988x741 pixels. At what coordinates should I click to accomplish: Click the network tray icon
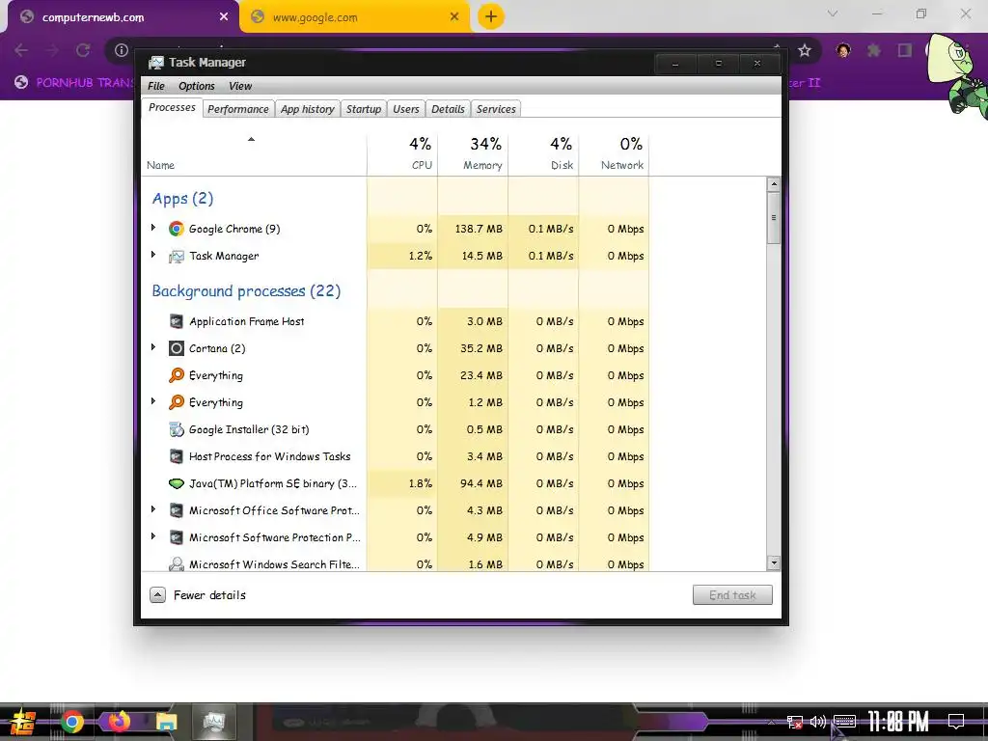click(x=795, y=722)
